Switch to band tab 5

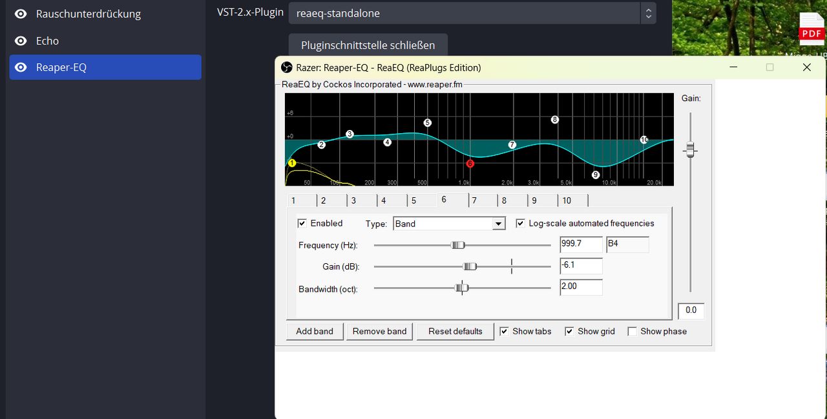421,200
